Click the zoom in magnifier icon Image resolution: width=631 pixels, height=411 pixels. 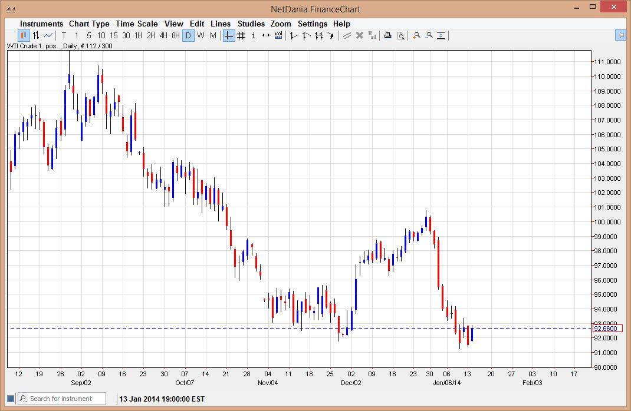point(416,35)
